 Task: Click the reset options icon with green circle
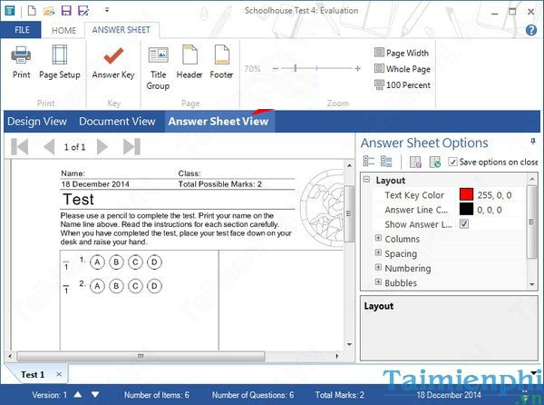434,162
